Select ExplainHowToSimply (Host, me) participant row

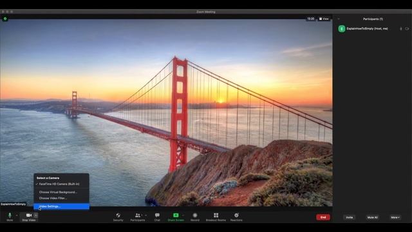pos(372,28)
